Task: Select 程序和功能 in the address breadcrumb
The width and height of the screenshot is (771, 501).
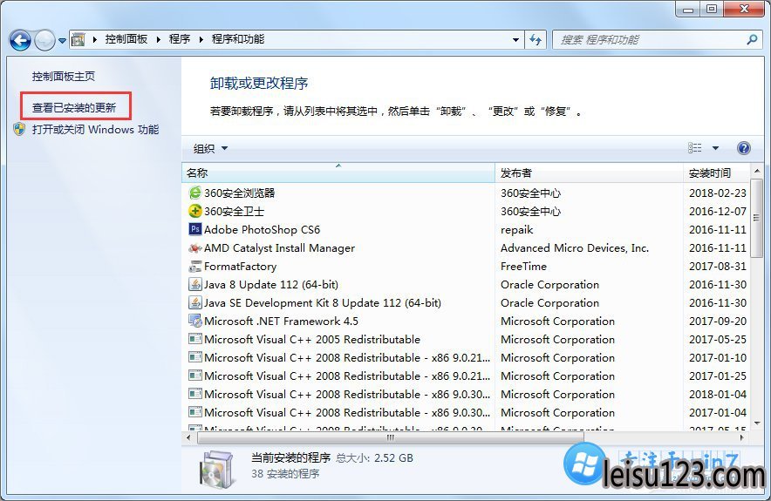Action: [x=238, y=39]
